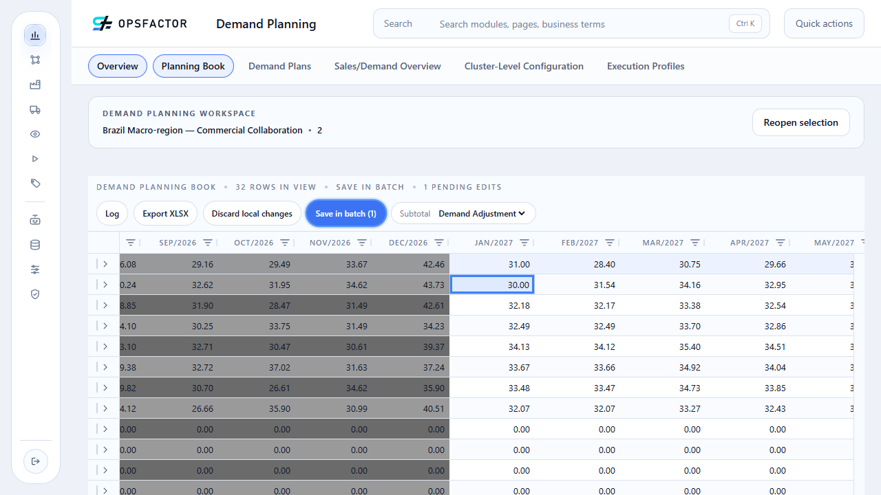Open the Sales/Demand Overview tab
Image resolution: width=881 pixels, height=495 pixels.
388,66
